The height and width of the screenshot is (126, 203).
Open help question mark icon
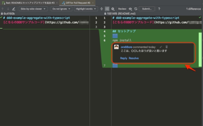pos(159,9)
